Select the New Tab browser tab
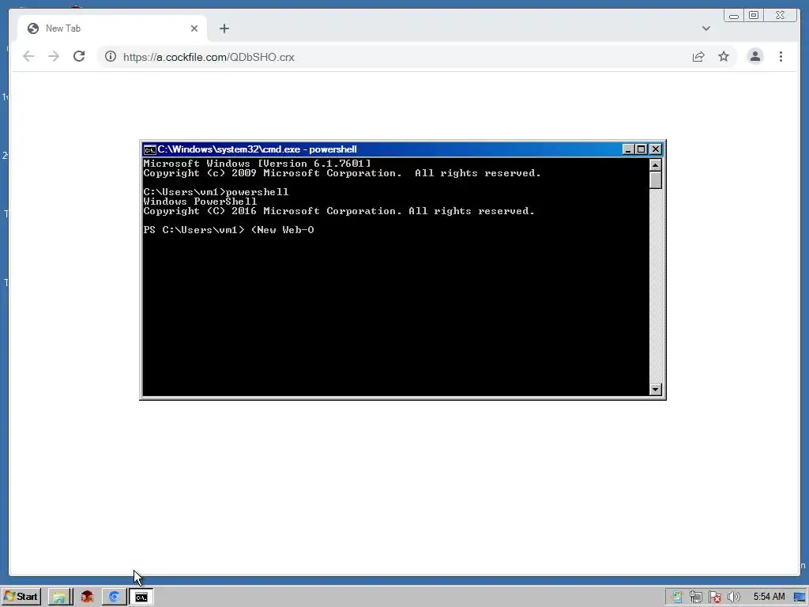 [112, 28]
